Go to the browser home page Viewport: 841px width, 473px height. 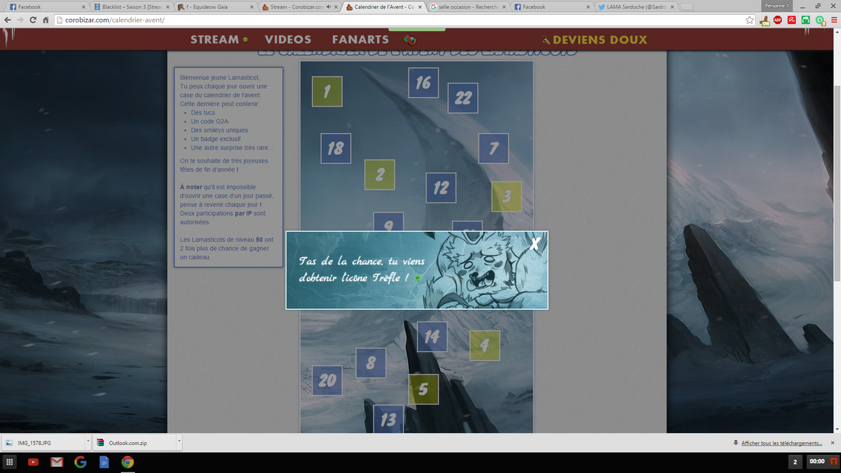(x=46, y=20)
